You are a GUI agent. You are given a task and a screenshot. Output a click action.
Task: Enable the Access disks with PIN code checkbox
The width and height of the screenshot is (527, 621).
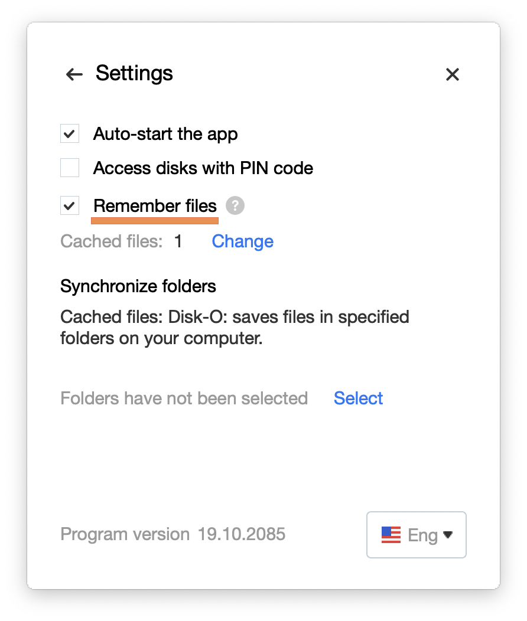[x=70, y=168]
